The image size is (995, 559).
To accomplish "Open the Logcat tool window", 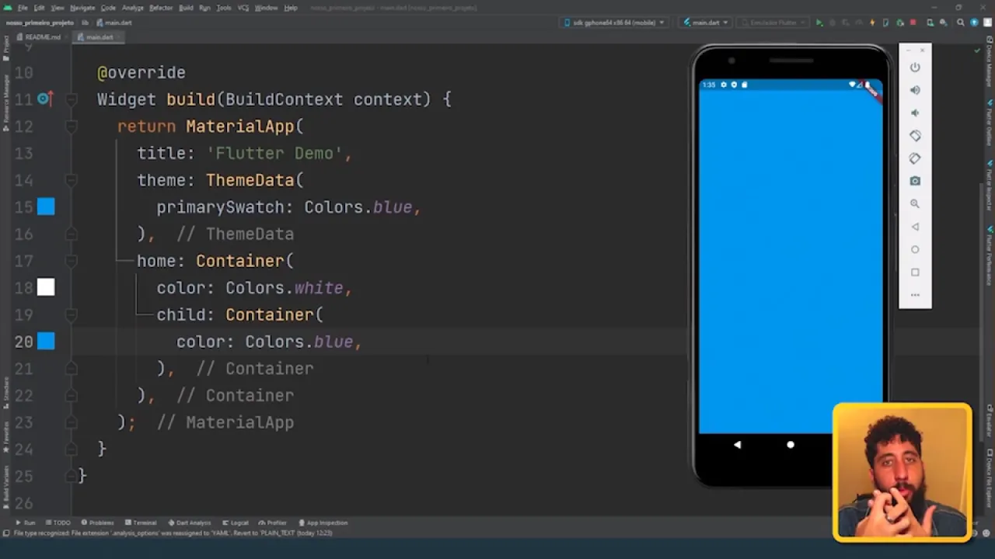I will (x=235, y=523).
